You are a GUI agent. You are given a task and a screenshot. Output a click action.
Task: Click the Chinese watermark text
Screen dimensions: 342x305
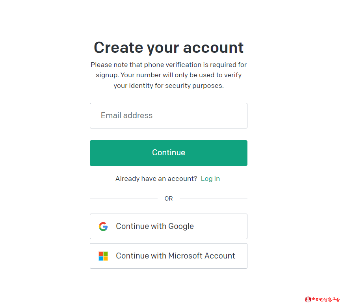[x=325, y=299]
